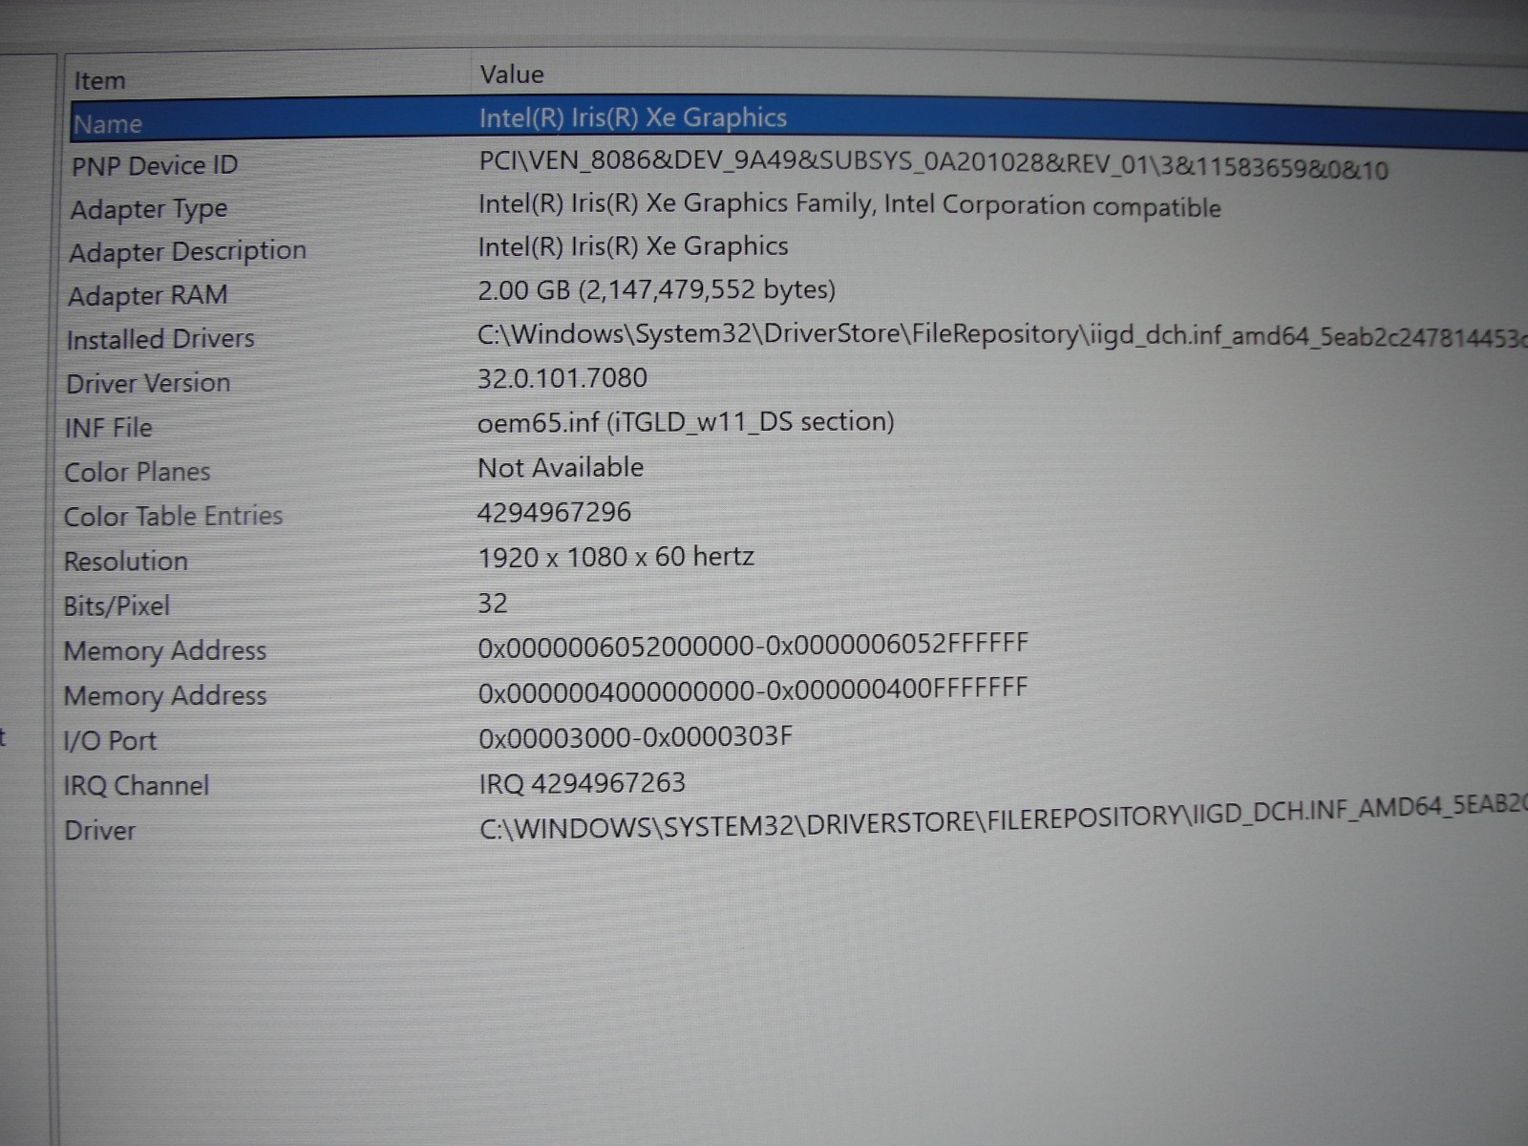Select the Bits/Pixel row

(117, 606)
